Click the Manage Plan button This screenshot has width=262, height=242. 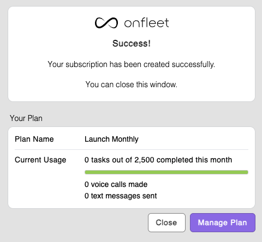223,222
